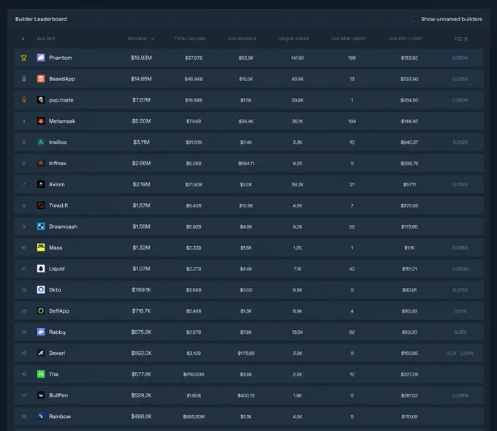Click Okto's revenue $789.1K

(x=141, y=290)
